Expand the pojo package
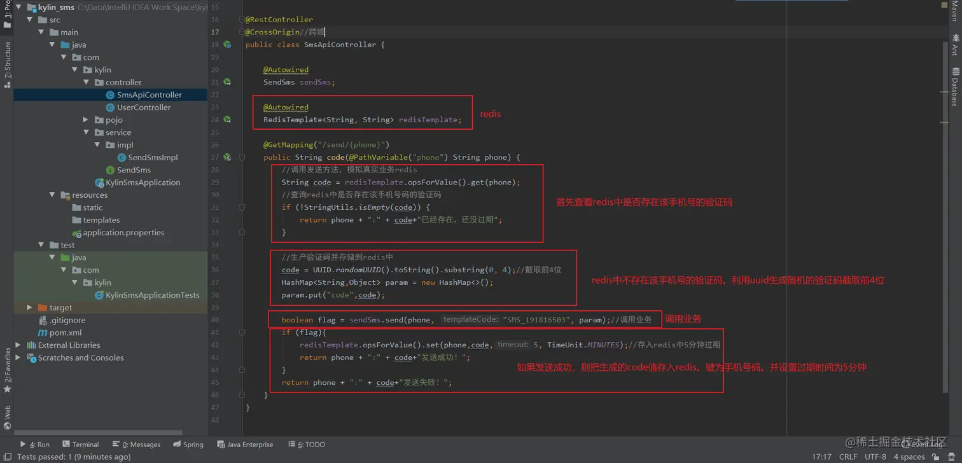Screen dimensions: 962x463 point(86,120)
